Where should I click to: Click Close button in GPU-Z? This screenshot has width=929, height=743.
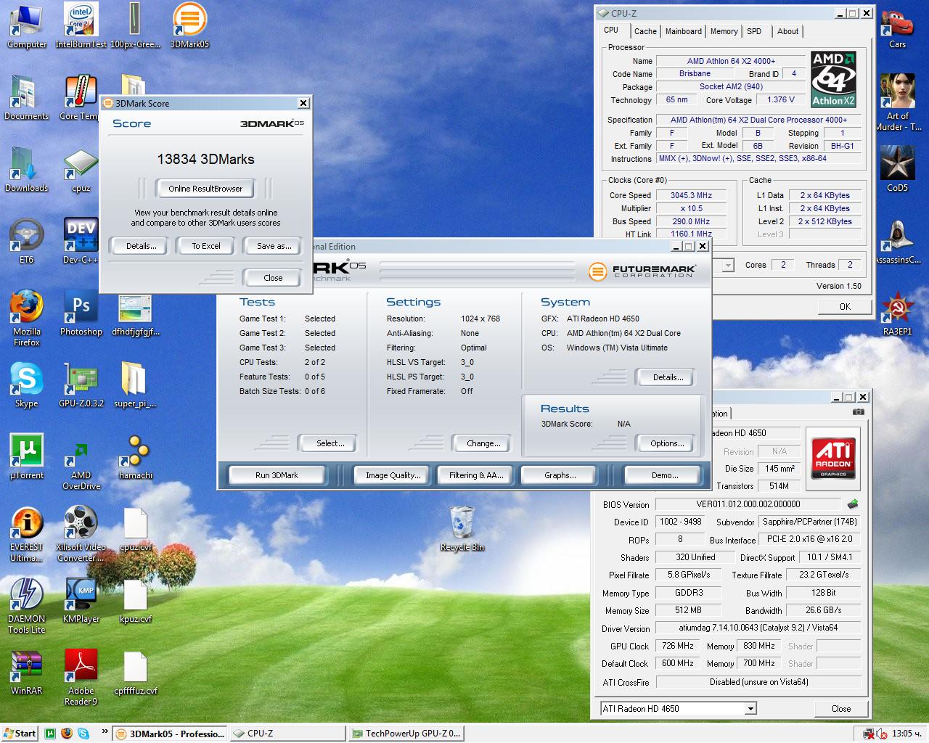click(841, 709)
